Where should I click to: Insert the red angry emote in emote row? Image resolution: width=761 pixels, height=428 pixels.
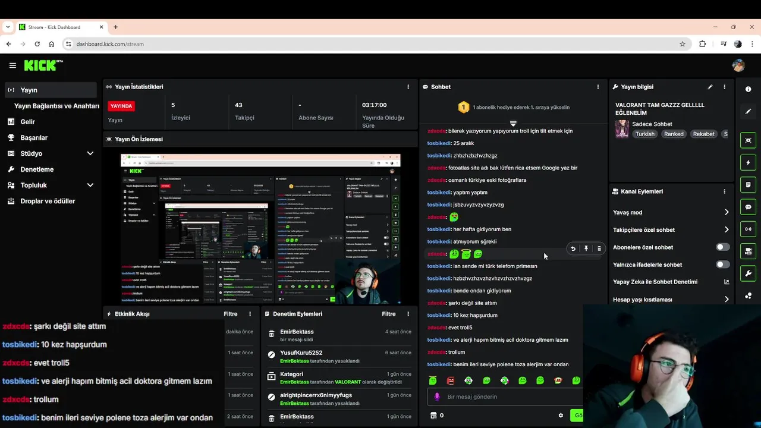click(x=451, y=380)
